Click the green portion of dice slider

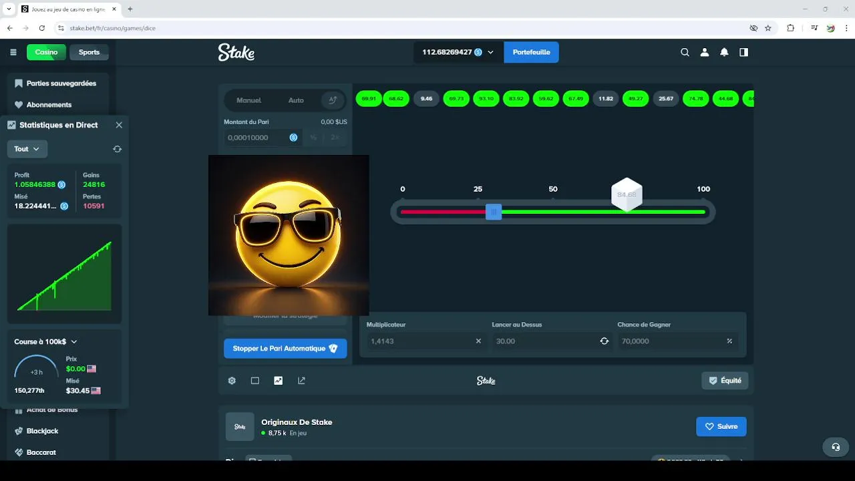603,212
